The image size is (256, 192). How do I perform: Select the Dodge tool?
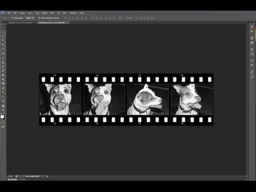click(x=3, y=84)
